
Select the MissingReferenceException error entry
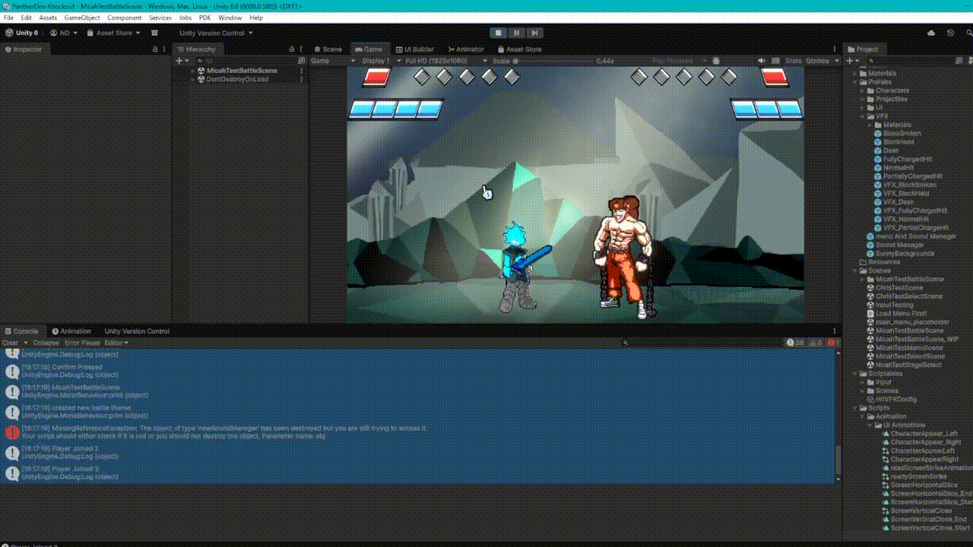tap(418, 432)
